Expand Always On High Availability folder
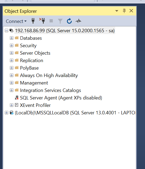Viewport: 145px width, 169px height. 11,75
